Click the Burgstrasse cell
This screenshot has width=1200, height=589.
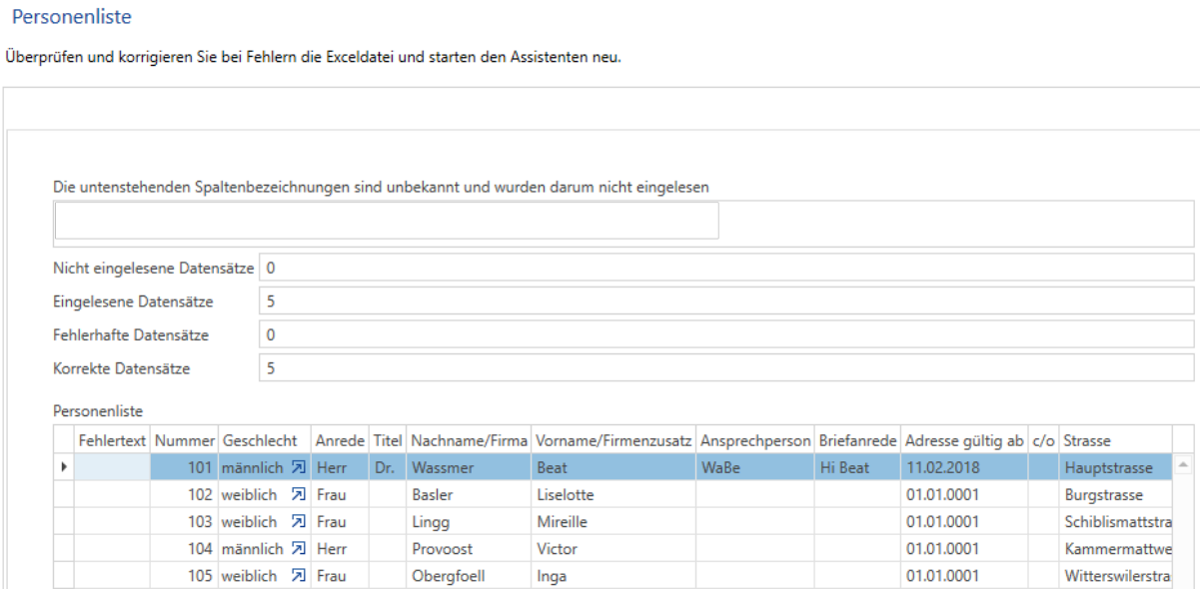click(1115, 495)
